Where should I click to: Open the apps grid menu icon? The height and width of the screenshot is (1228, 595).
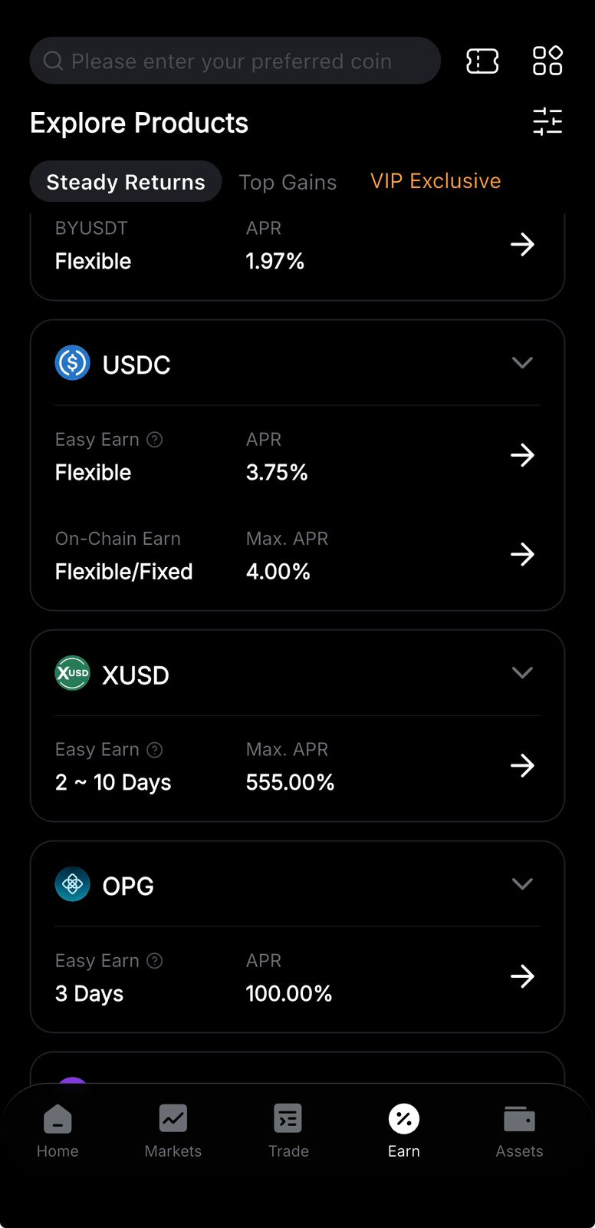tap(547, 61)
